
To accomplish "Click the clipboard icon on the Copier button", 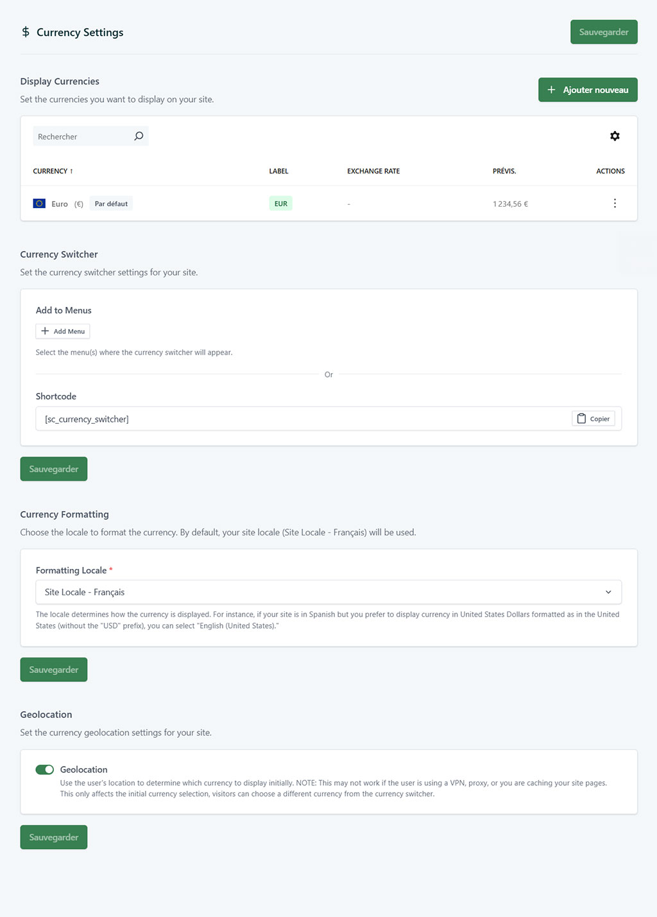I will (x=583, y=418).
